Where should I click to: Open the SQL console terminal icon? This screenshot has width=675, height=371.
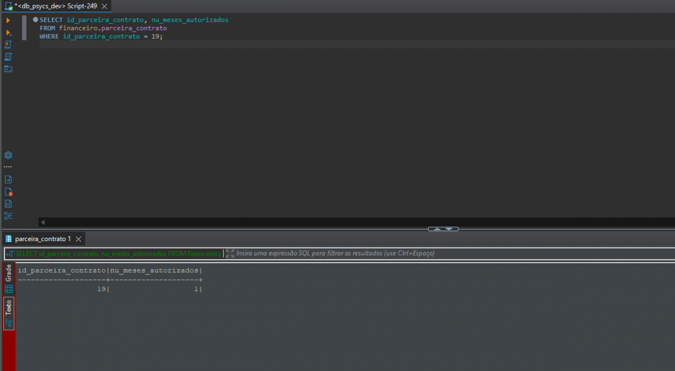click(x=8, y=69)
